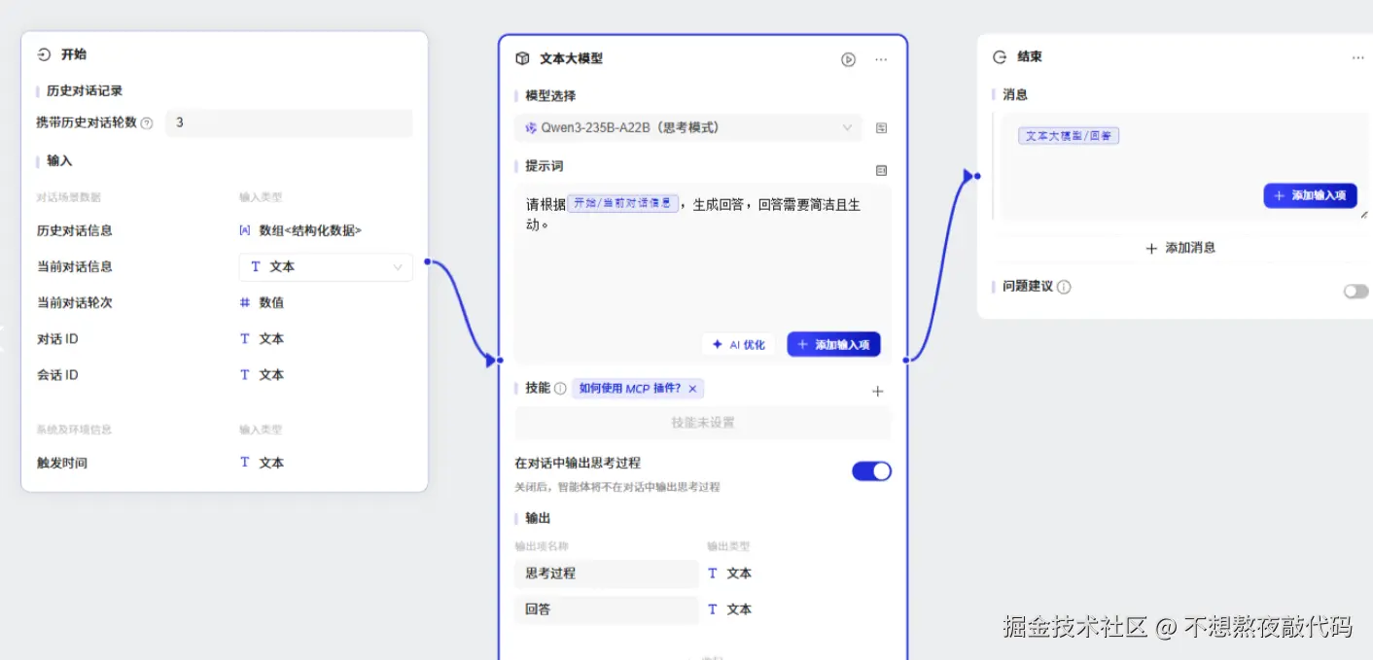The image size is (1373, 660).
Task: Expand the prompt editor icon beside 提示词
Action: (x=881, y=170)
